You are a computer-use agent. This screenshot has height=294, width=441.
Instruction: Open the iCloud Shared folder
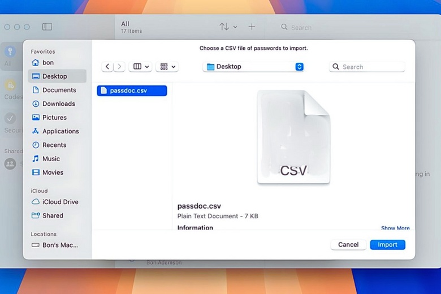57,216
